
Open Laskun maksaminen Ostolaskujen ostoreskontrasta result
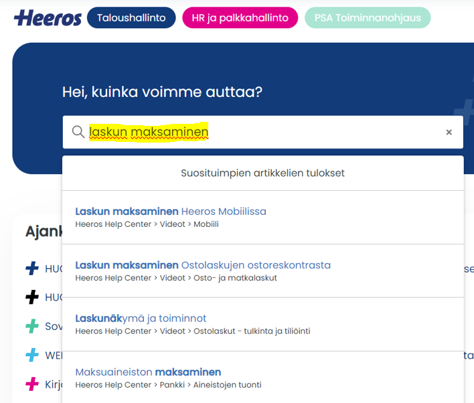coord(203,265)
